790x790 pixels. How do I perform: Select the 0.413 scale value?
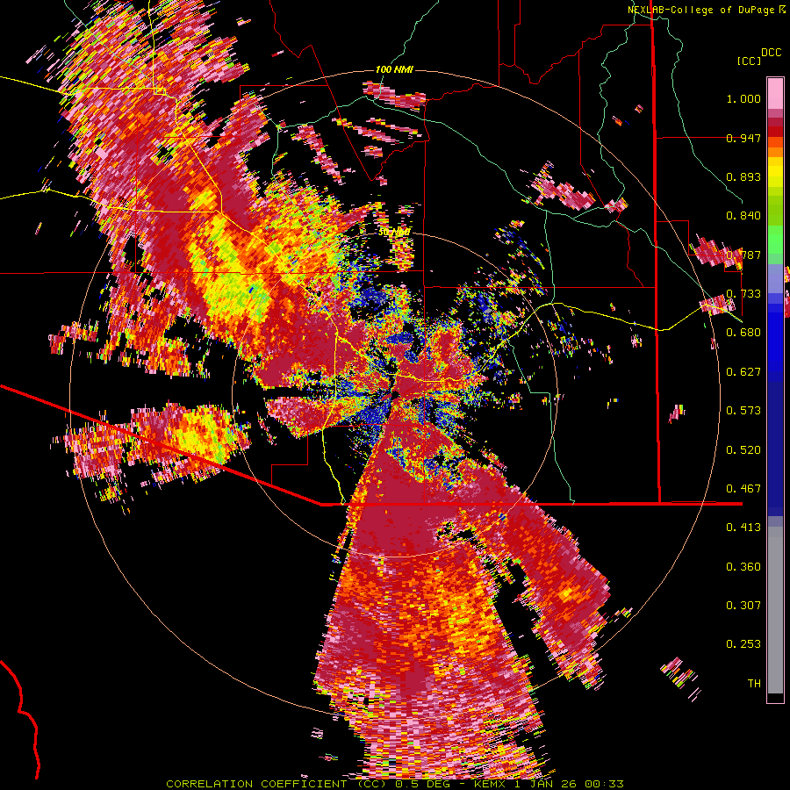(743, 528)
